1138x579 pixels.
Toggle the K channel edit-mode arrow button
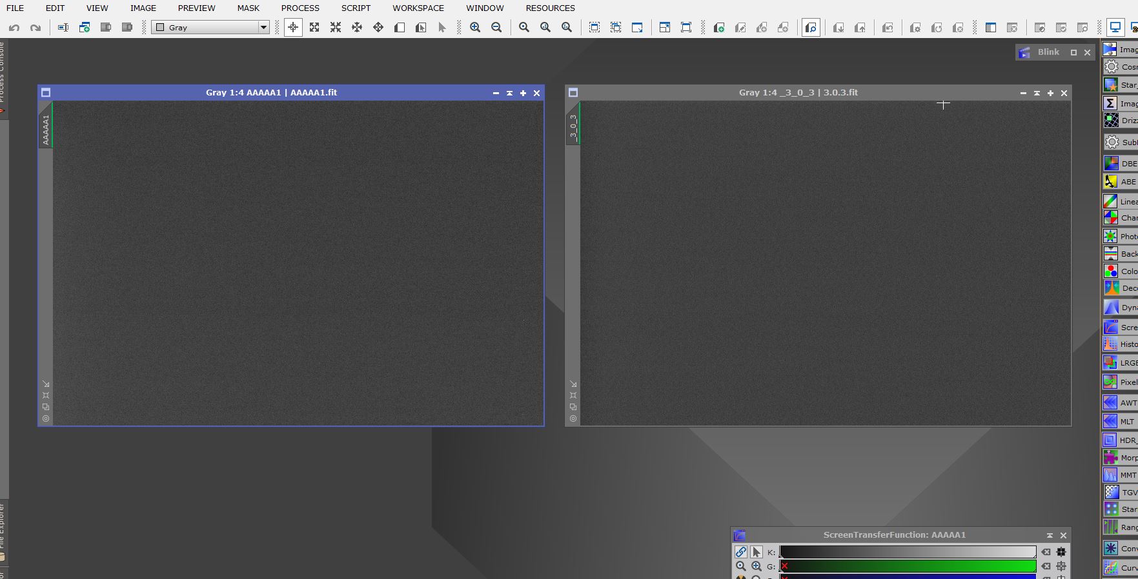point(756,552)
